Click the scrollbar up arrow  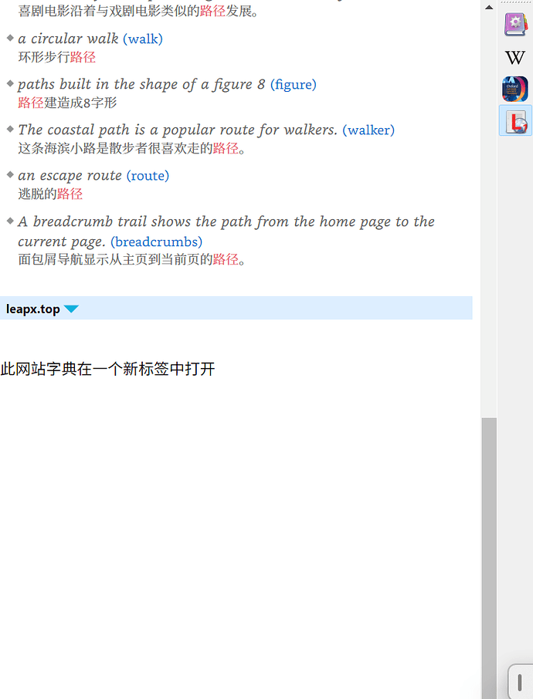[489, 7]
